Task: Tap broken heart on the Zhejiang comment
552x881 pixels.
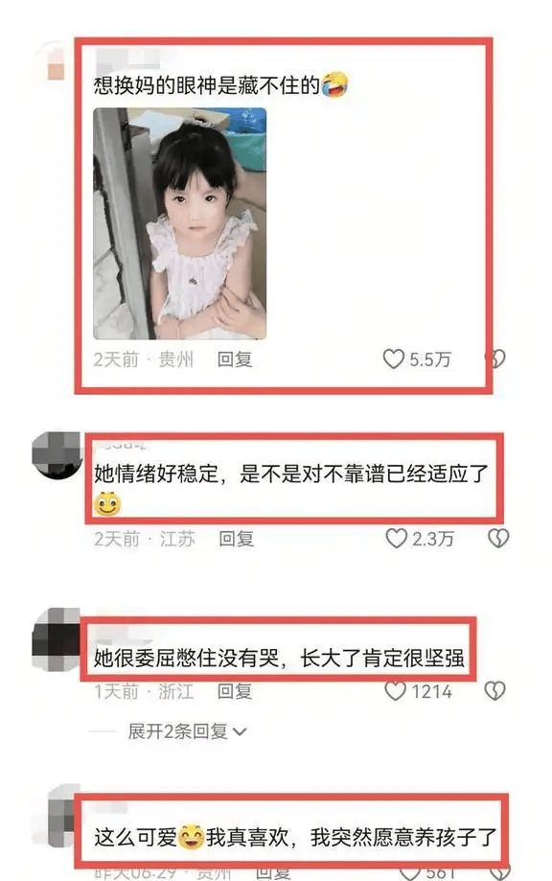Action: coord(495,690)
